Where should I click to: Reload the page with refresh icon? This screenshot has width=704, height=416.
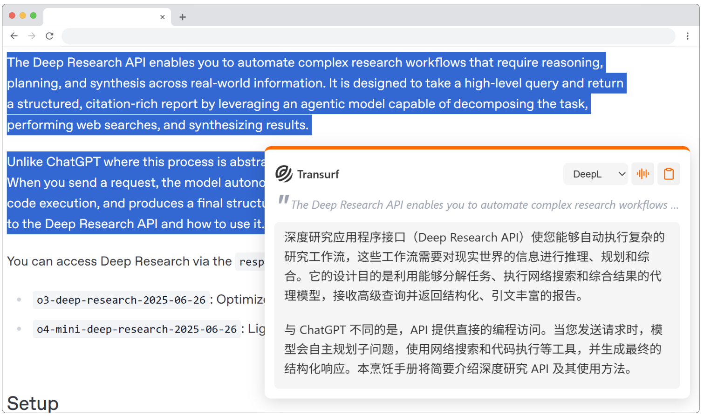coord(49,36)
